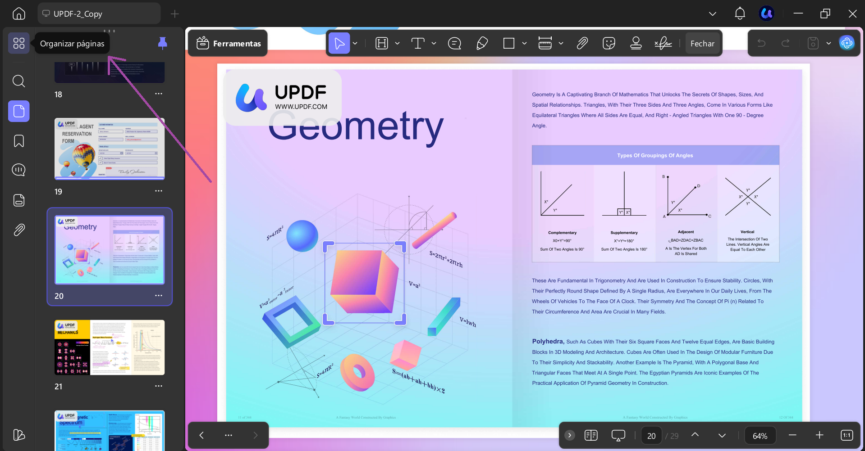Open the Ferramentas tools menu
This screenshot has width=865, height=451.
click(x=228, y=43)
